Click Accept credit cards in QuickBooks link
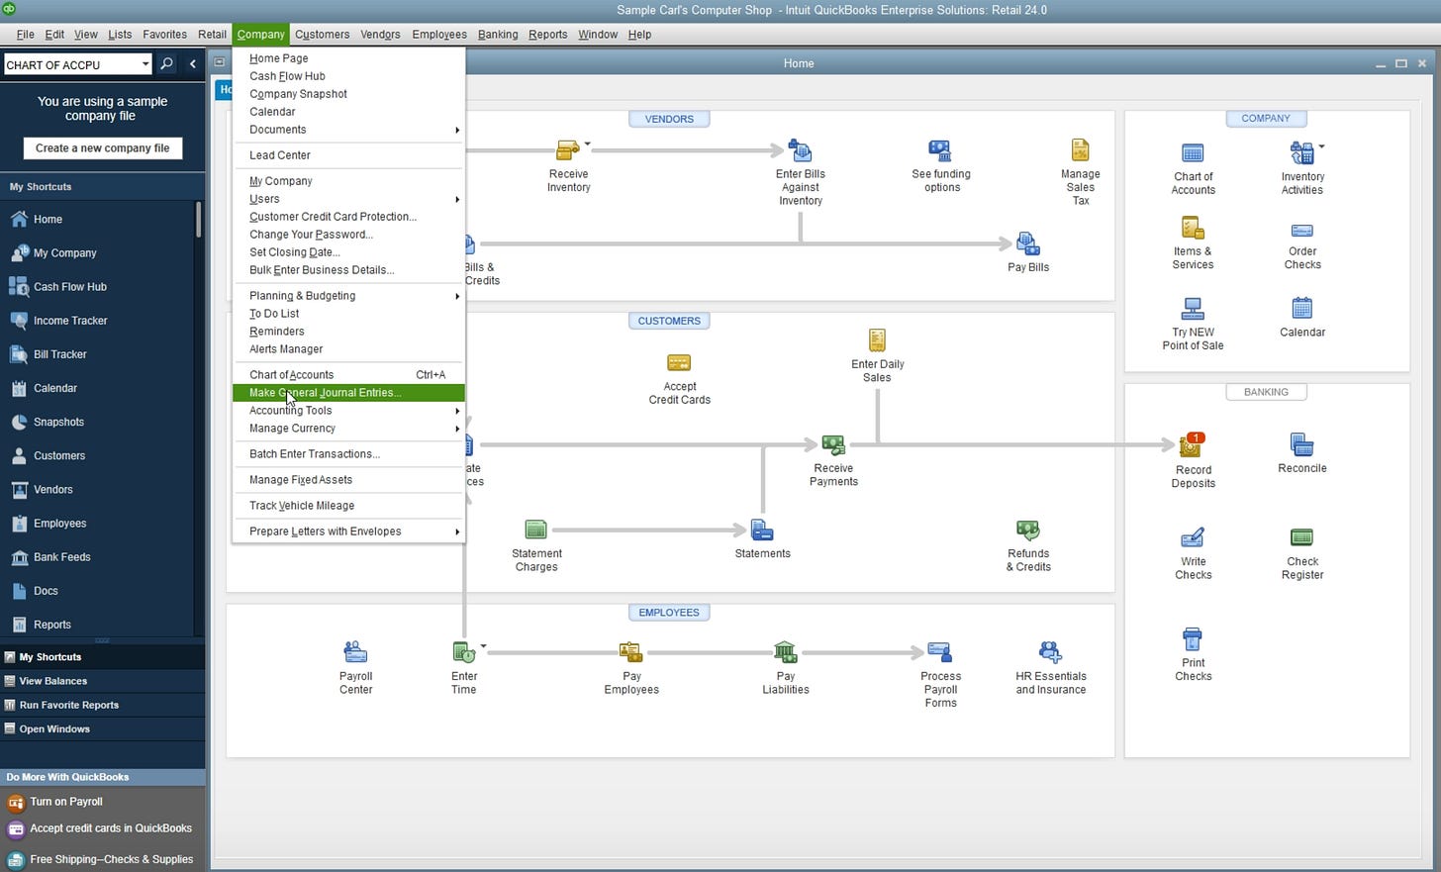This screenshot has height=872, width=1441. 111,828
